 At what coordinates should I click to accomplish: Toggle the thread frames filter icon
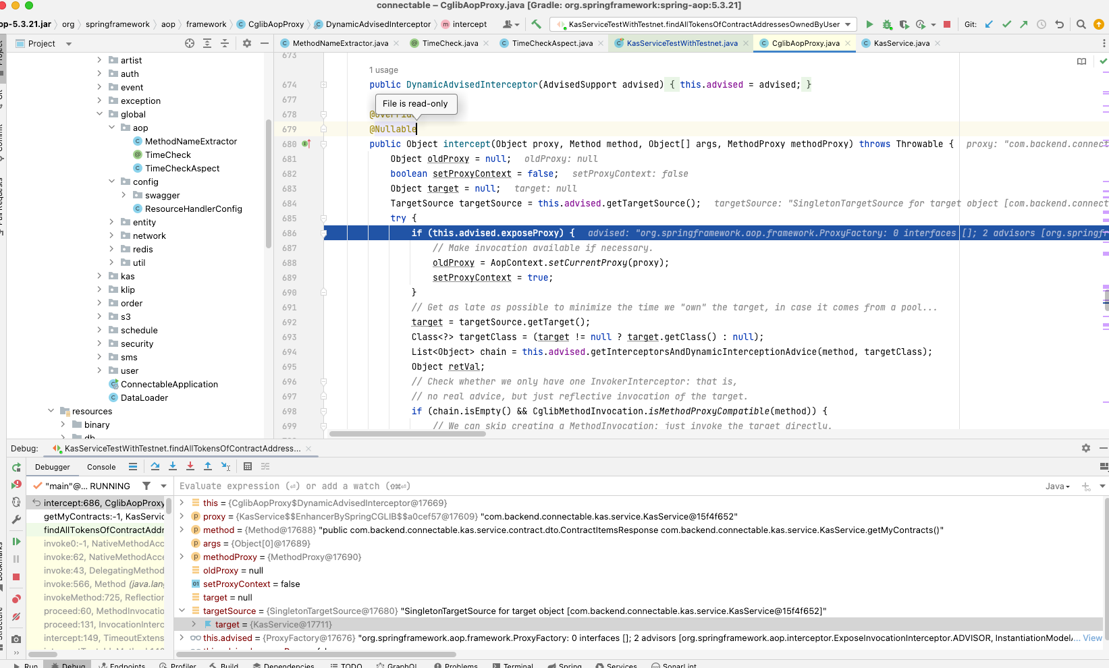(x=146, y=486)
